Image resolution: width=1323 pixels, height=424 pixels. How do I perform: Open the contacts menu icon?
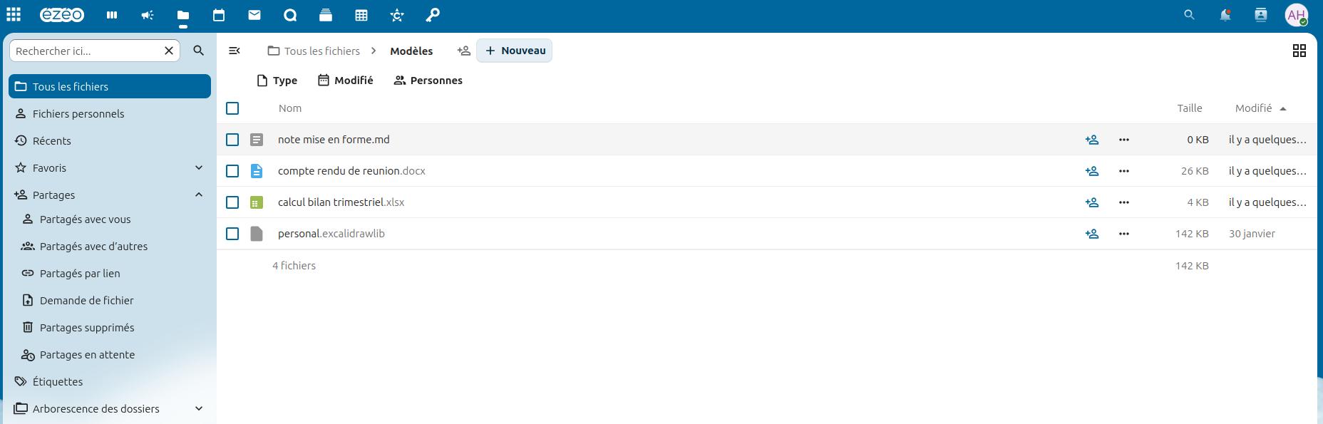(1260, 14)
